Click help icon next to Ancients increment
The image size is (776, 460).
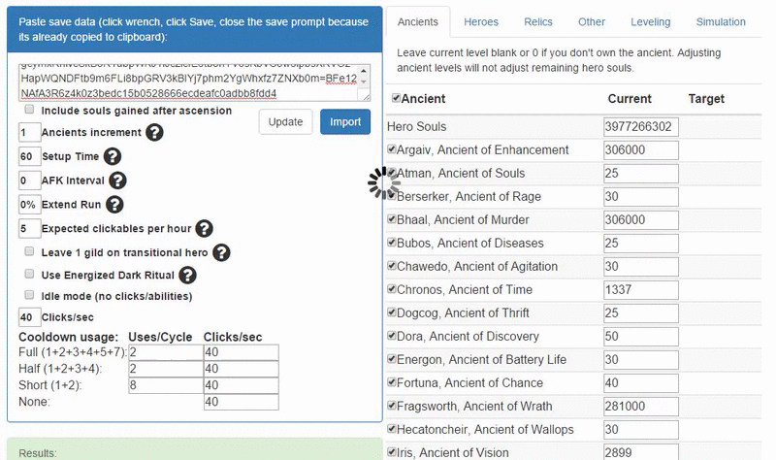tap(154, 132)
